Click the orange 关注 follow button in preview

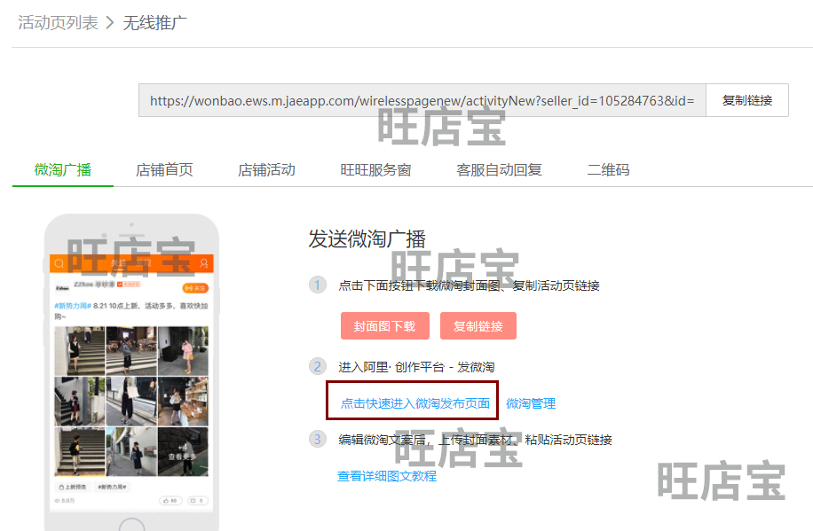click(193, 288)
